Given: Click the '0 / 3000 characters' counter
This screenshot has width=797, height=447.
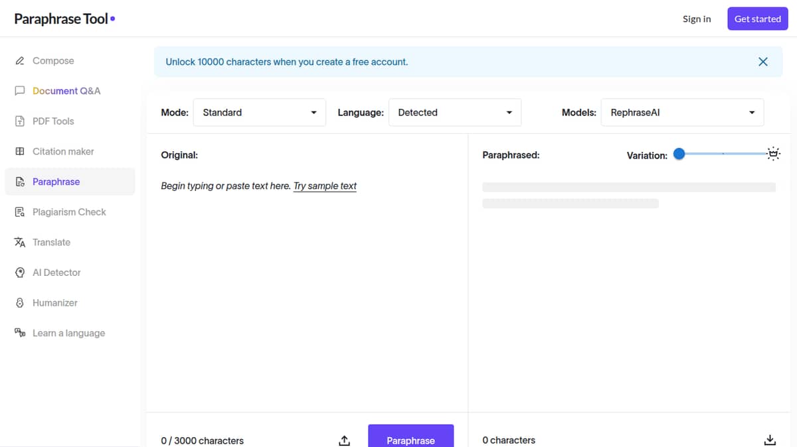Looking at the screenshot, I should click(x=203, y=440).
